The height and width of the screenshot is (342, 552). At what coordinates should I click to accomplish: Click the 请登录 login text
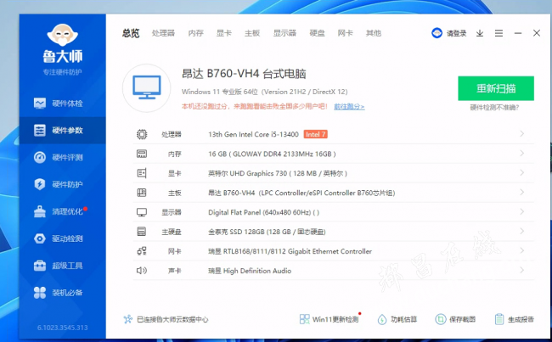click(x=457, y=33)
